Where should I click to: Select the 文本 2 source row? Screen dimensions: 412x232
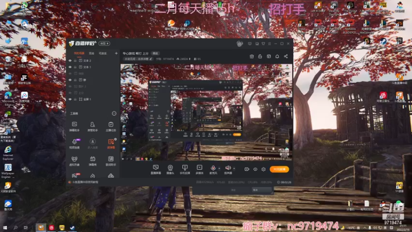tap(93, 60)
